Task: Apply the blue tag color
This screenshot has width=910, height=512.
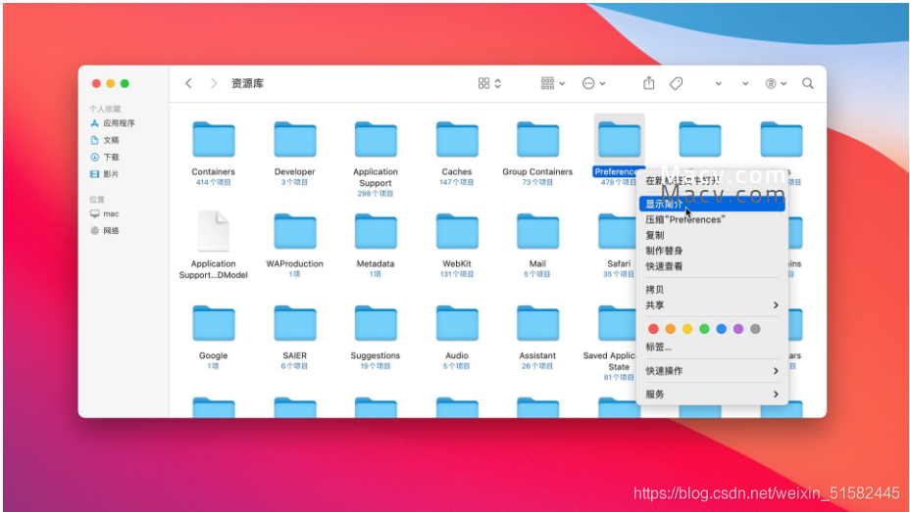Action: [722, 329]
